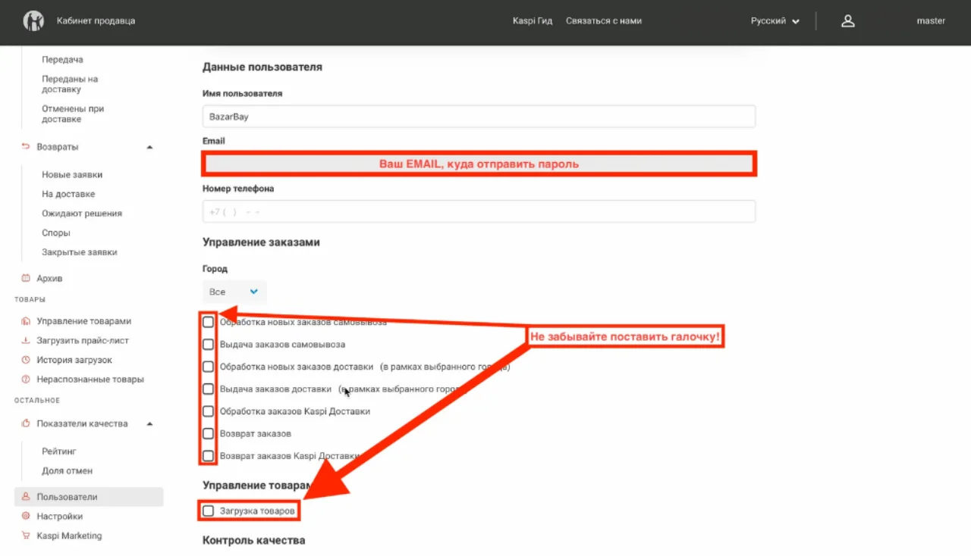Click the Настройки gear icon
Screen dimensions: 971x556
point(26,517)
